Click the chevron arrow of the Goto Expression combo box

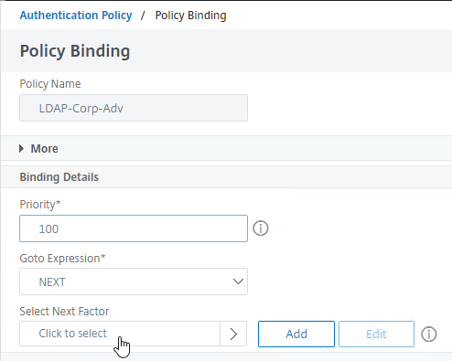(238, 281)
